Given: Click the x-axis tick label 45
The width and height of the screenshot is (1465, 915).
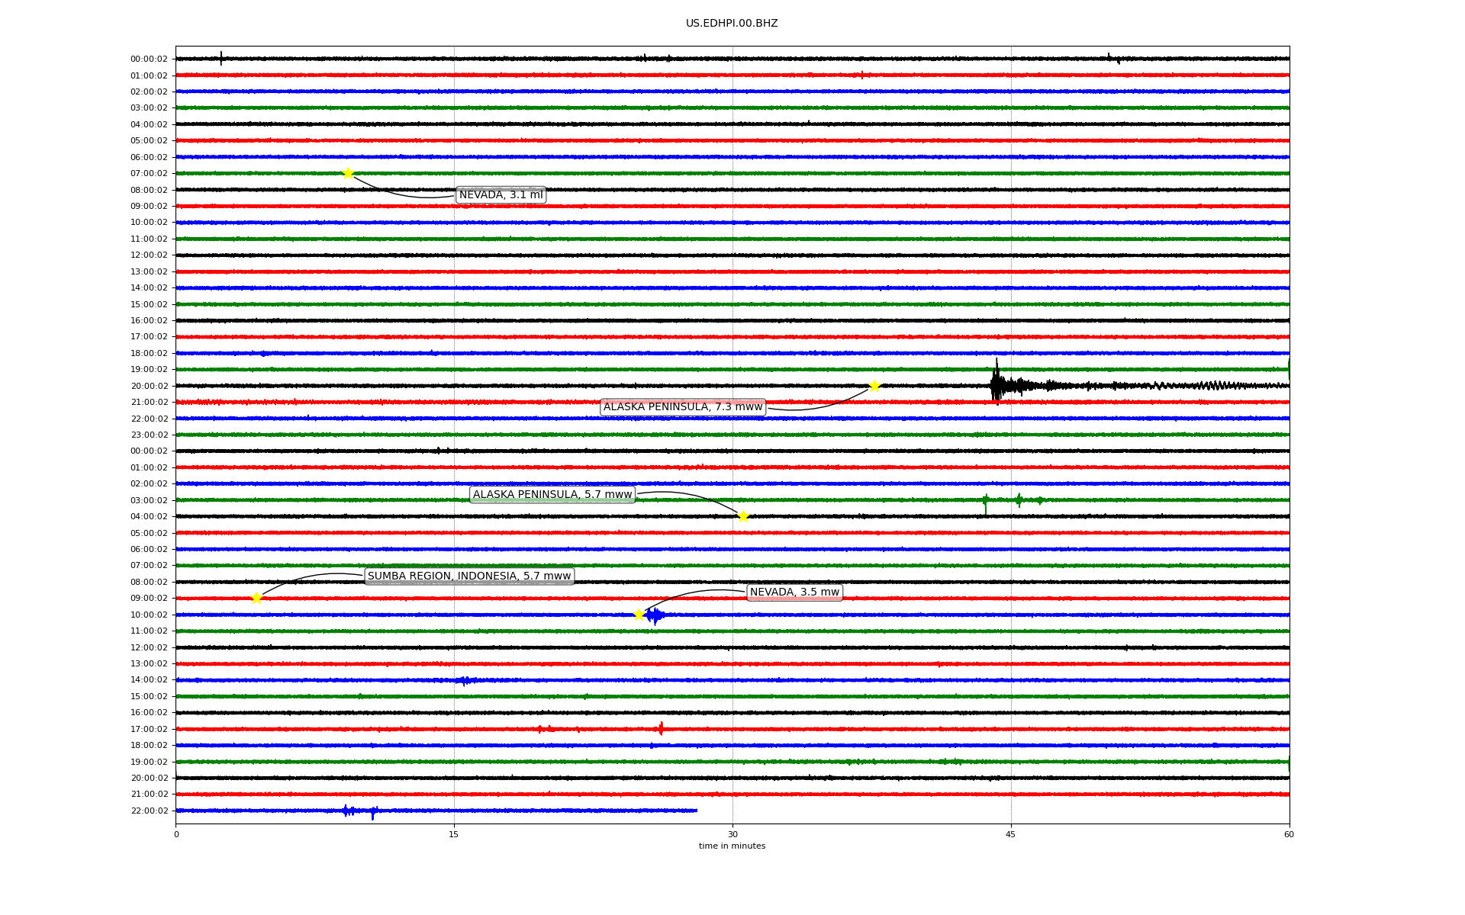Looking at the screenshot, I should tap(1011, 834).
